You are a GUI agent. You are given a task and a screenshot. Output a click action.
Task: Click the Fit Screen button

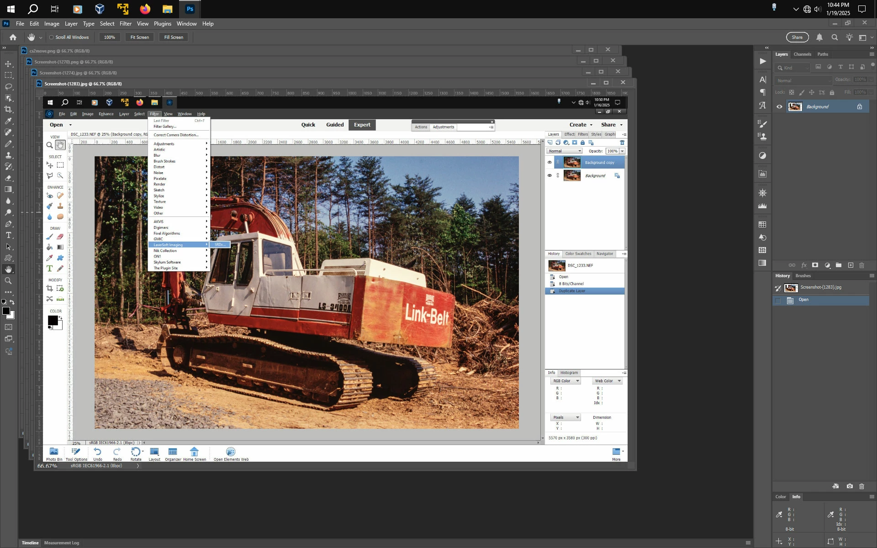click(x=139, y=37)
